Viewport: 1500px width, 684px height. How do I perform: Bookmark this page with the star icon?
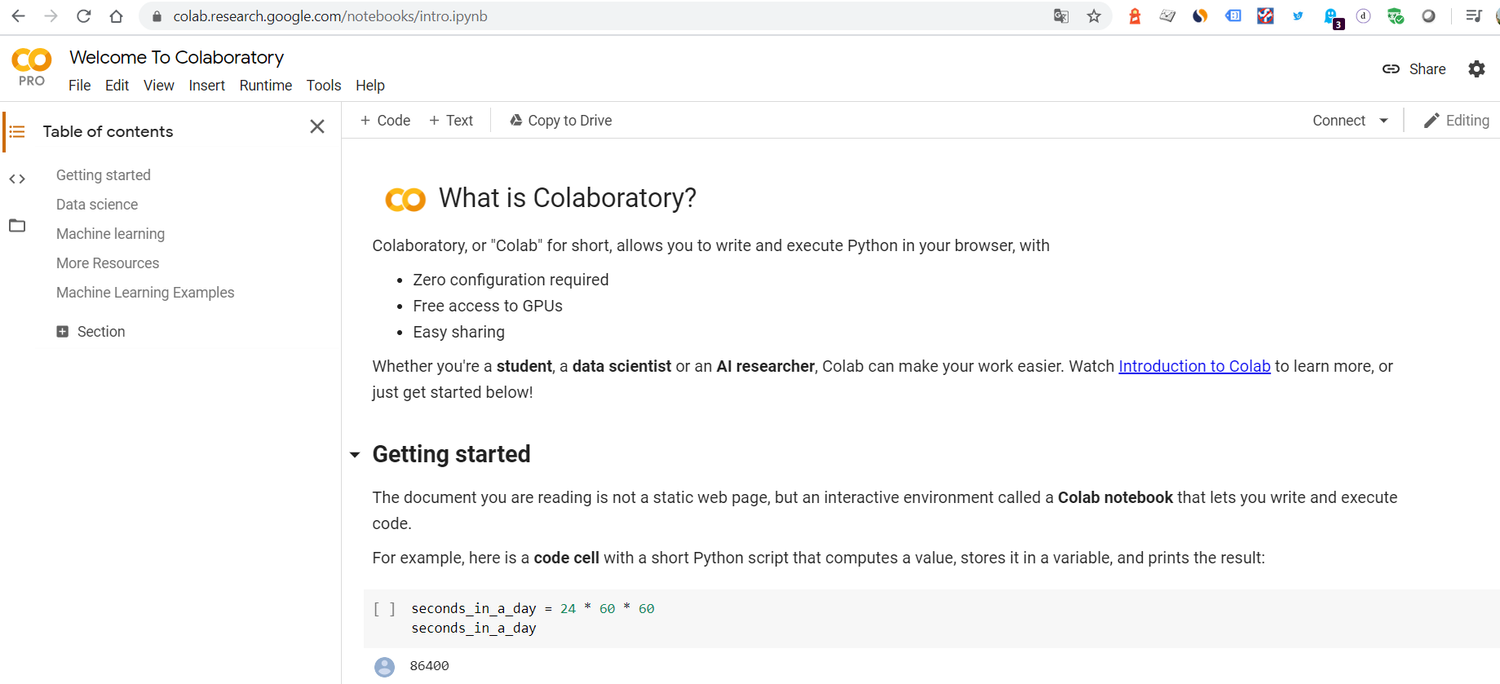1094,16
